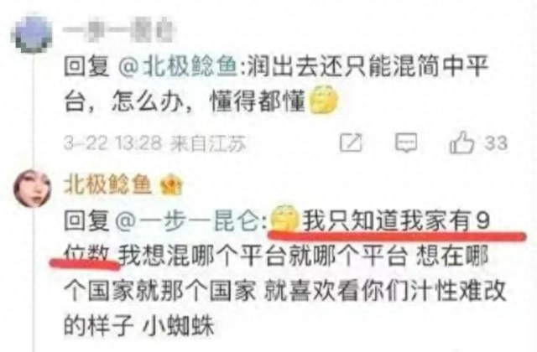Open the profile avatar next to 北极鲶鱼
The height and width of the screenshot is (352, 537).
coord(32,189)
